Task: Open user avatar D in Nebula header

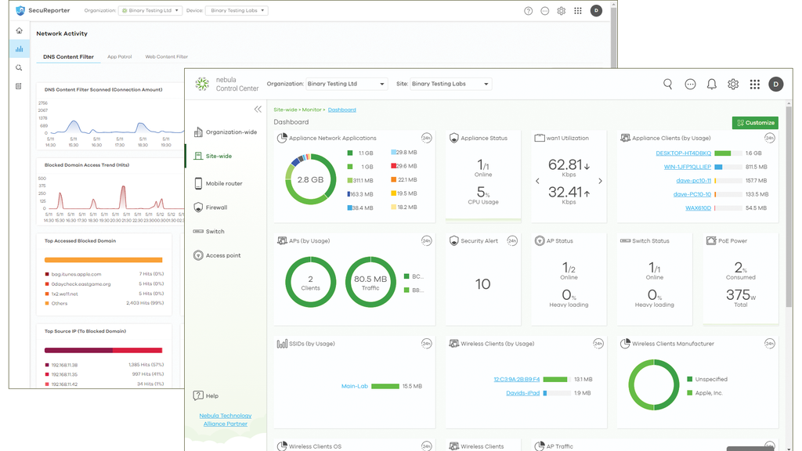Action: click(x=775, y=85)
